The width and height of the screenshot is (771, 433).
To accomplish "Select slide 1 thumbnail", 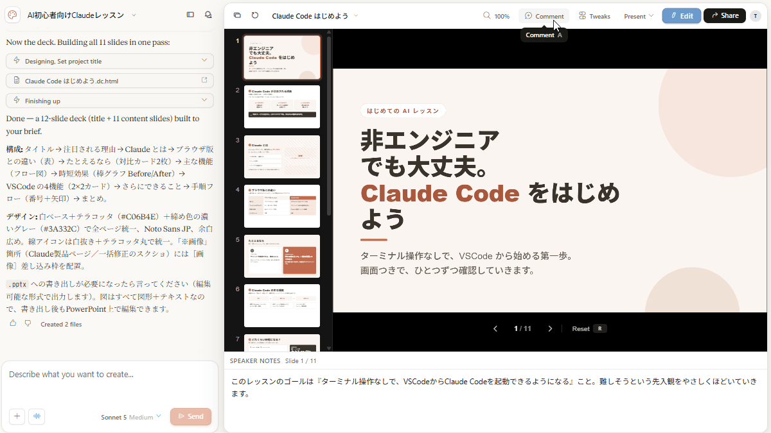I will (282, 57).
